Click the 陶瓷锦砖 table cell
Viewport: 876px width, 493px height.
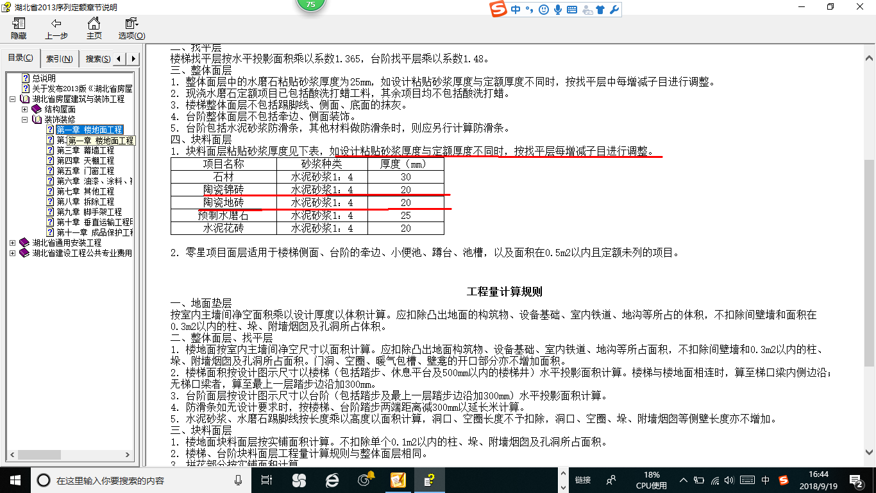(x=224, y=189)
